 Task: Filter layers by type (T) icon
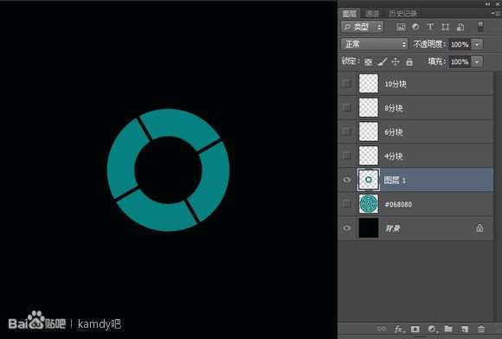tap(430, 27)
